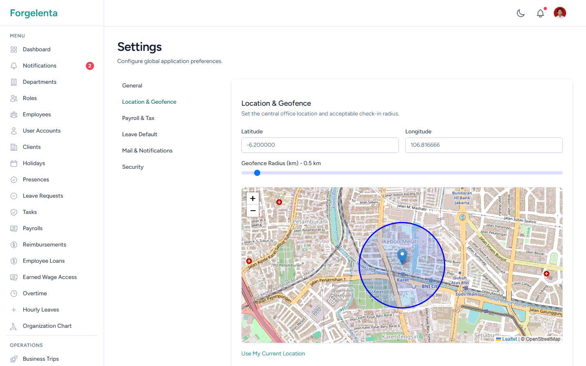This screenshot has width=586, height=366.
Task: Open Employees menu item
Action: tap(52, 115)
